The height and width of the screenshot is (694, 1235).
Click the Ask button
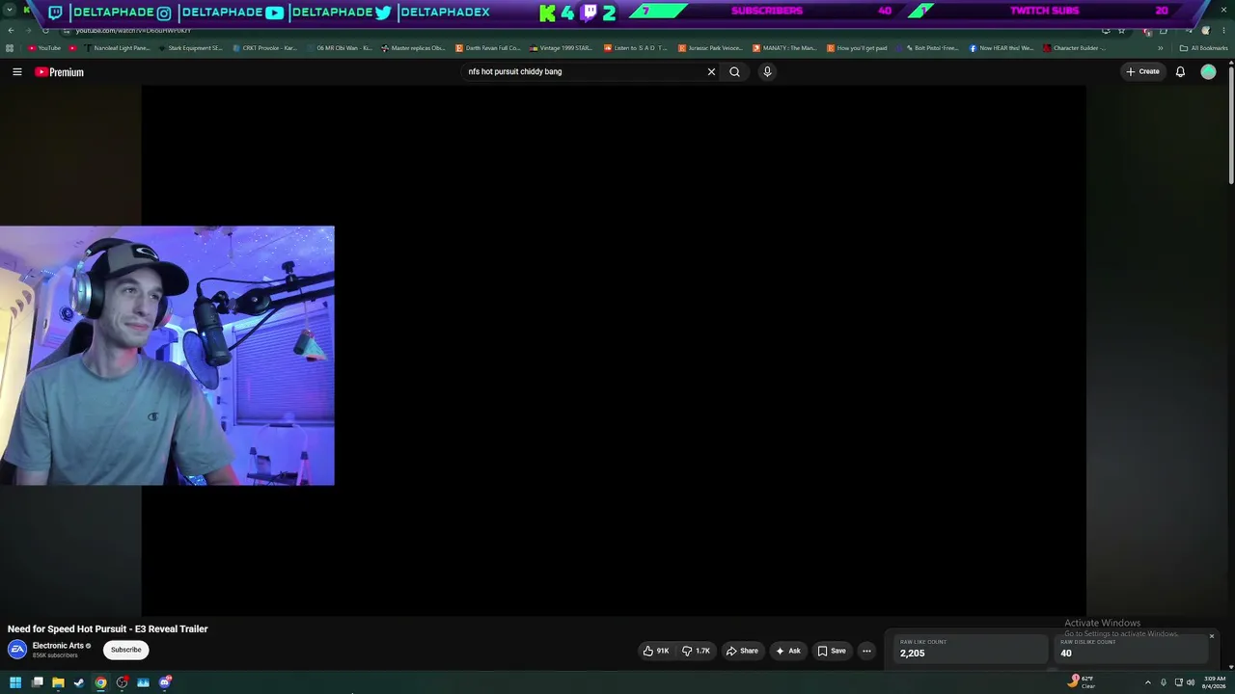(x=788, y=651)
